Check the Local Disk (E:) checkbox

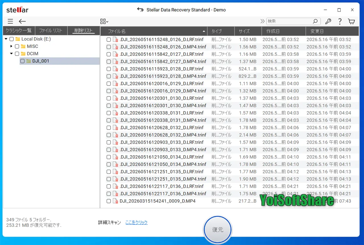pos(12,39)
